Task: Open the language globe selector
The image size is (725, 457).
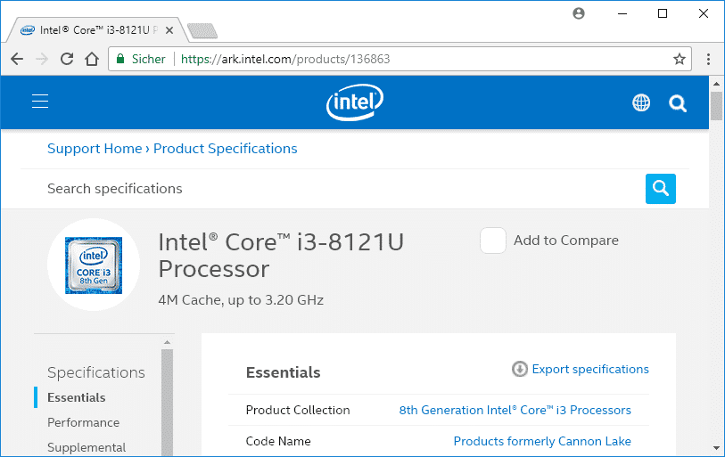Action: (641, 102)
